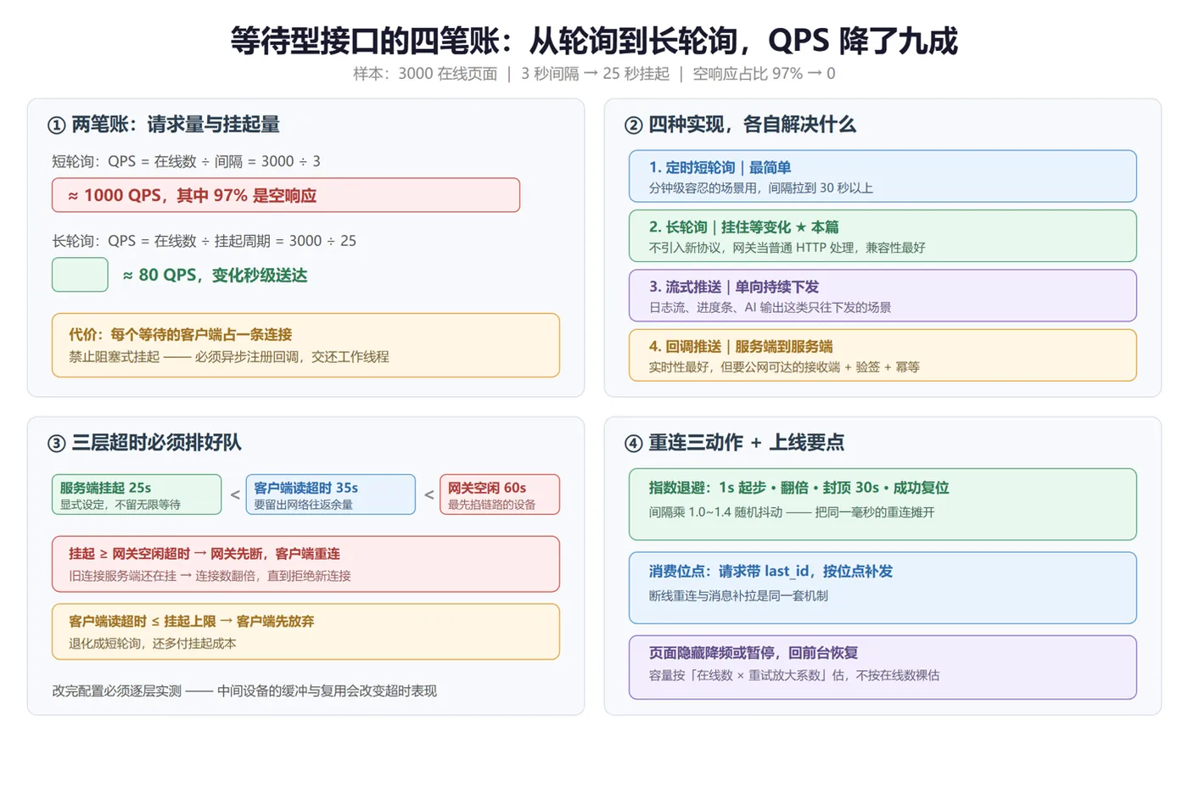Image resolution: width=1188 pixels, height=793 pixels.
Task: Click the red label "网关空闲 60s"
Action: (487, 488)
